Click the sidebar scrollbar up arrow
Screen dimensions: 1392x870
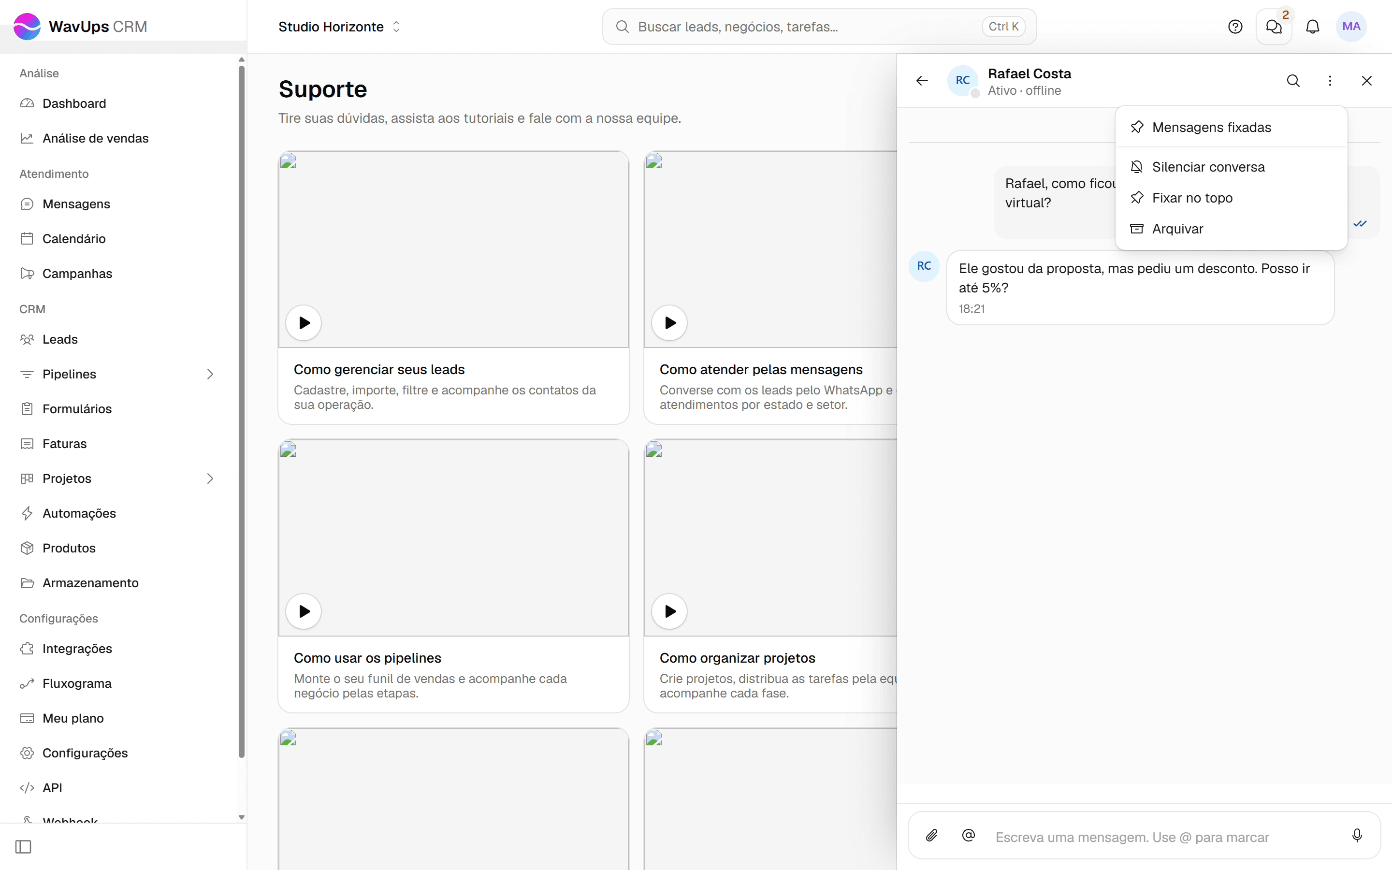click(x=242, y=60)
